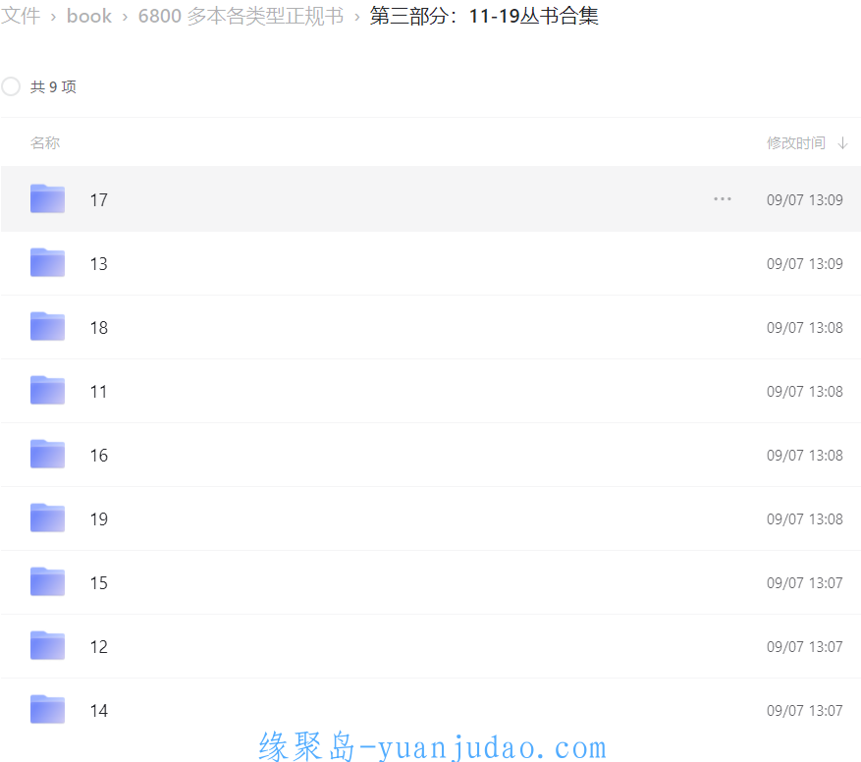This screenshot has width=861, height=762.
Task: Open the folder name 19 text
Action: [99, 518]
